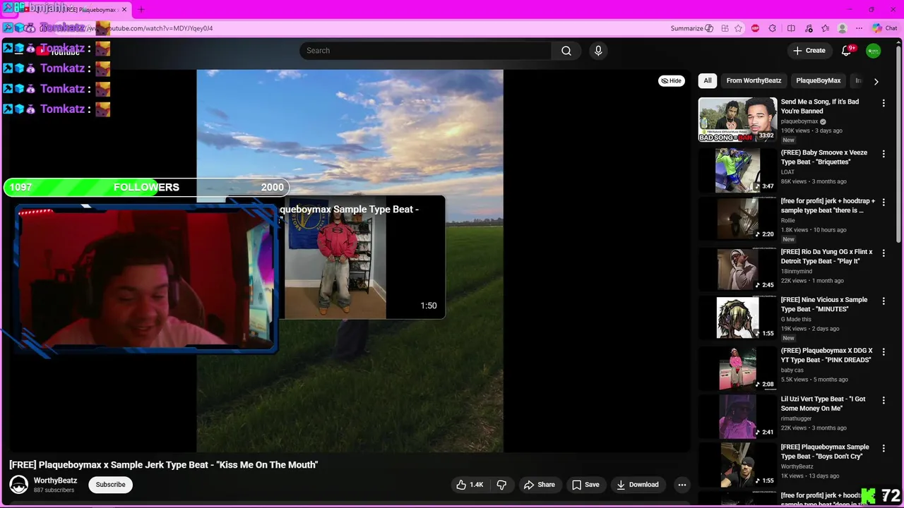Open the WorthyBeatz channel name link
Image resolution: width=904 pixels, height=508 pixels.
click(55, 480)
